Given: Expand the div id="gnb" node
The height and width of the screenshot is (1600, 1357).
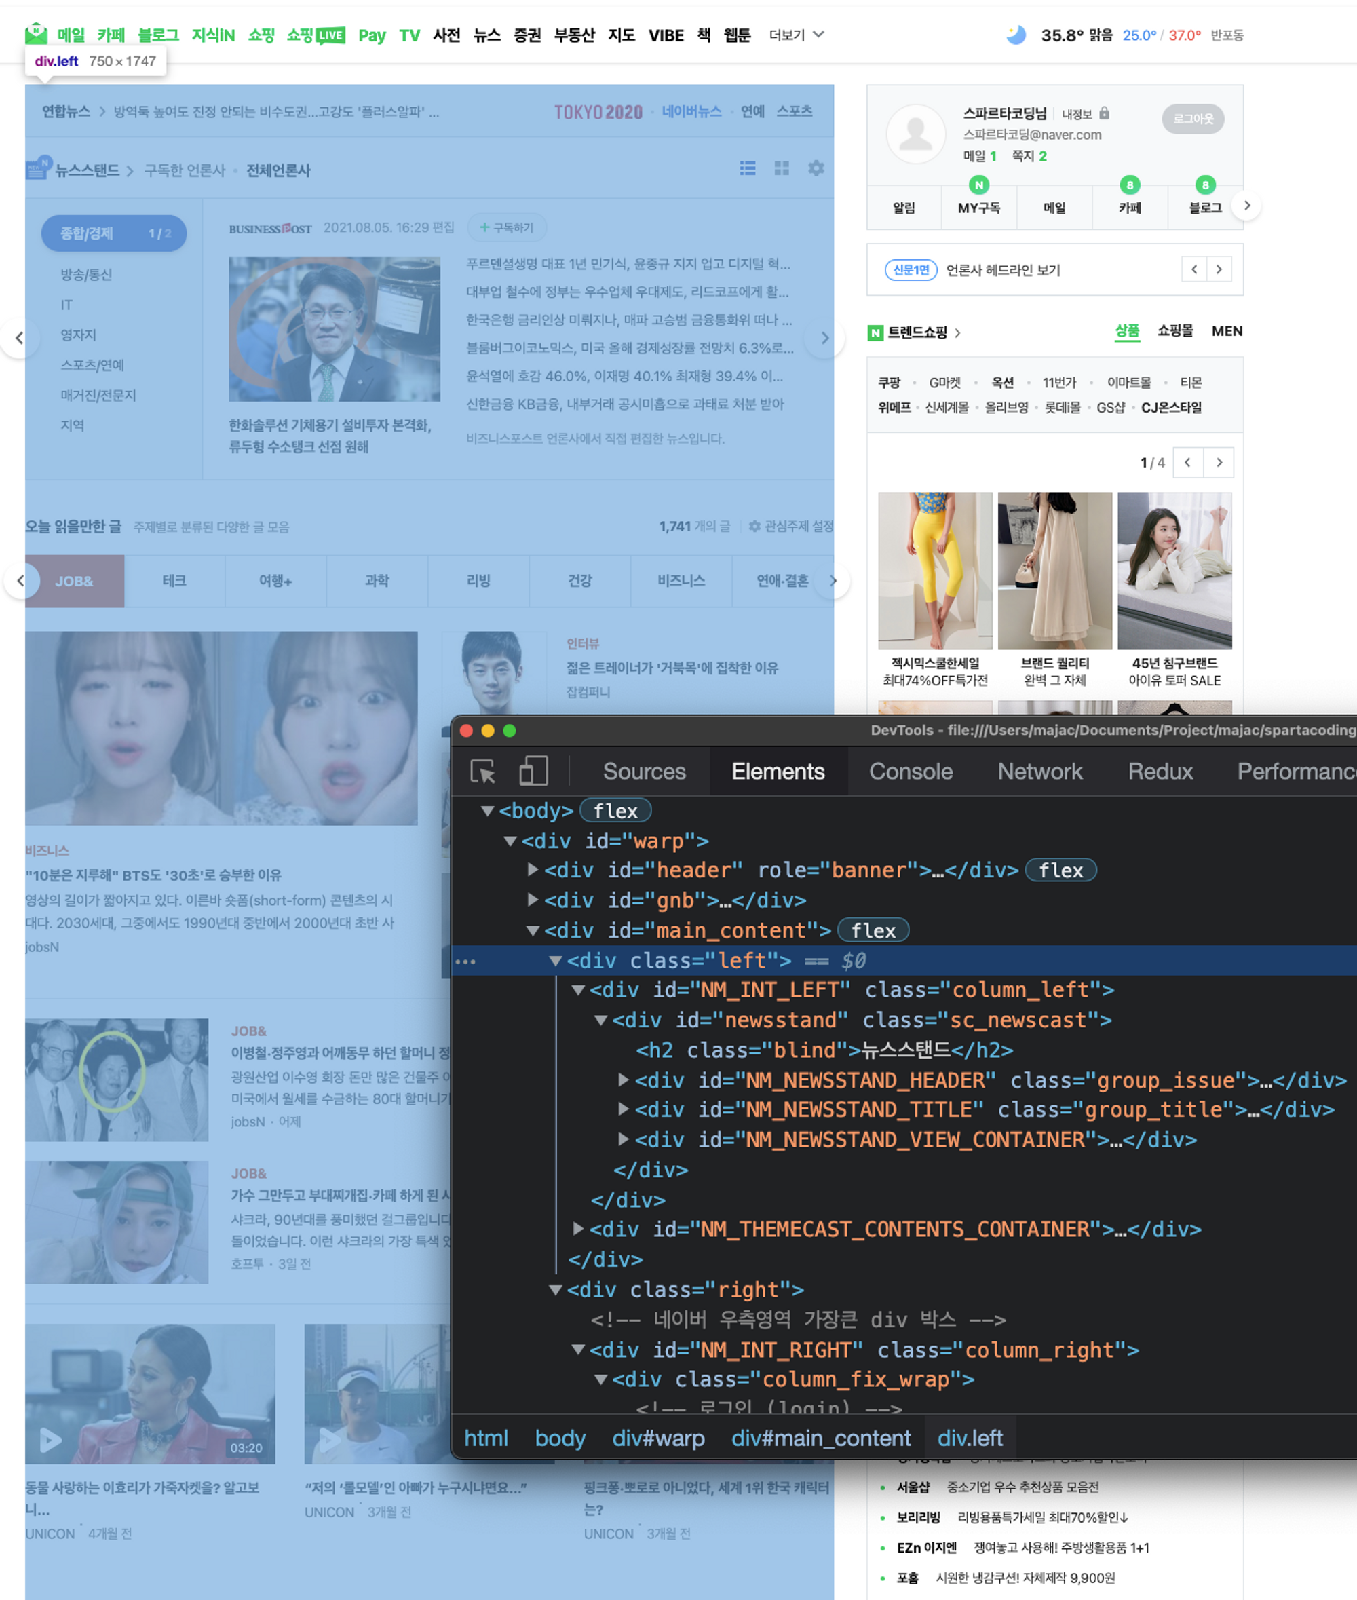Looking at the screenshot, I should point(533,899).
